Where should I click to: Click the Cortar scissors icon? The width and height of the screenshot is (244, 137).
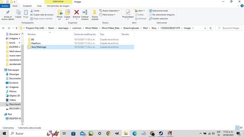(31, 11)
